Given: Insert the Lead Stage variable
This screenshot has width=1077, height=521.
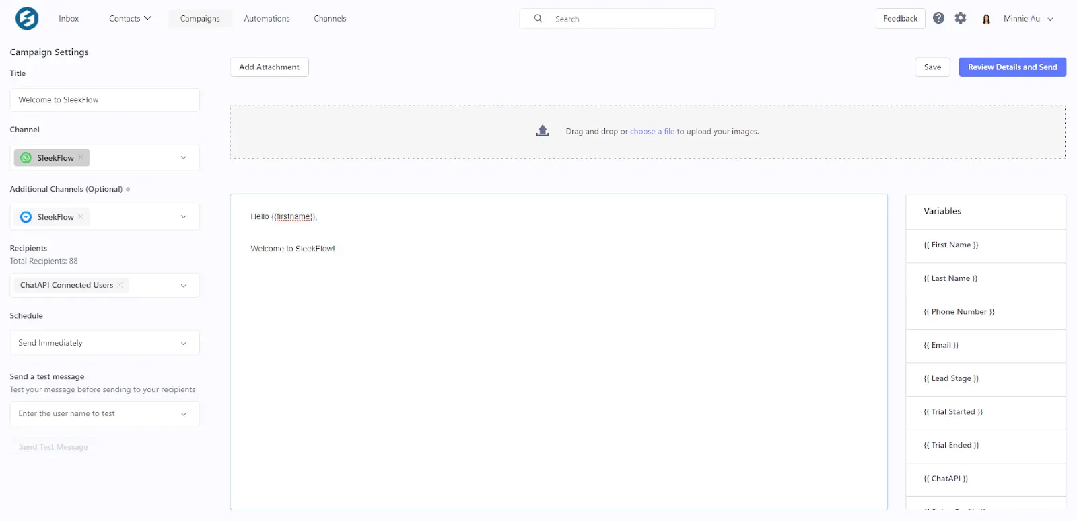Looking at the screenshot, I should click(x=985, y=379).
